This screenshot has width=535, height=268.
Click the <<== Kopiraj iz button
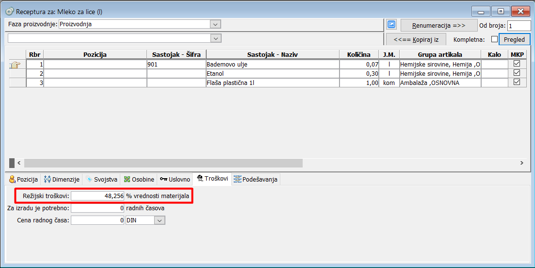(416, 40)
